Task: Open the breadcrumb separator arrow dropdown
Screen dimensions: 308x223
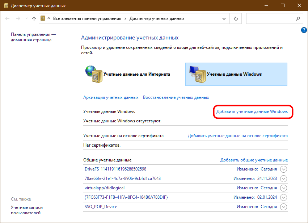Action: (125, 19)
